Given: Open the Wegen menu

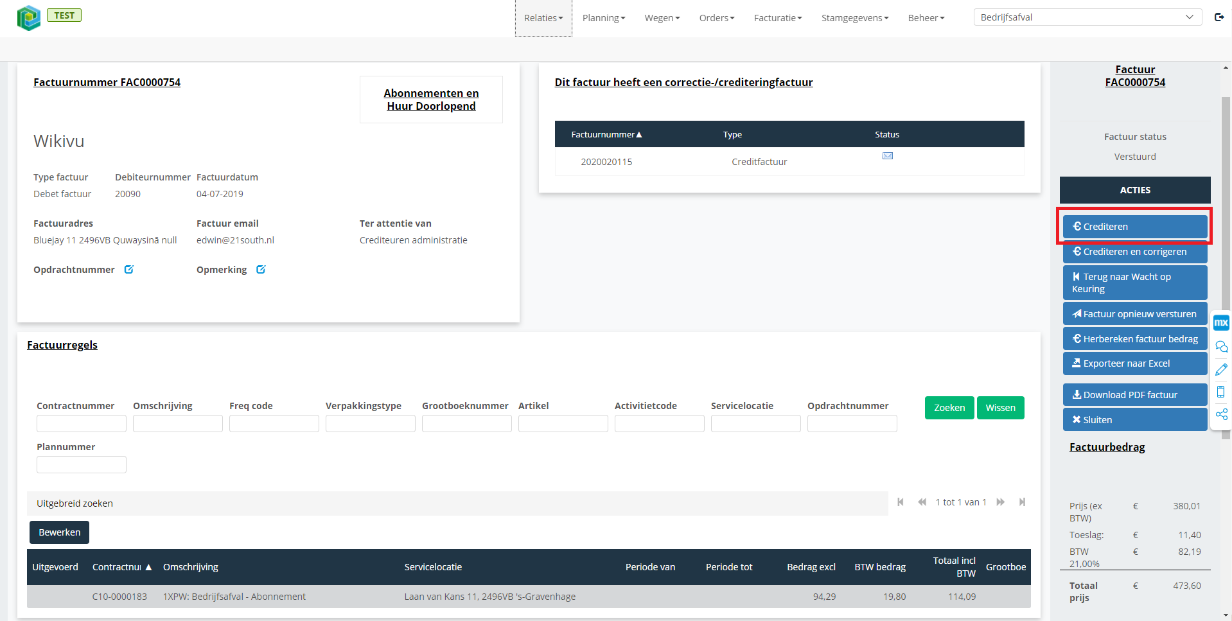Looking at the screenshot, I should (662, 18).
